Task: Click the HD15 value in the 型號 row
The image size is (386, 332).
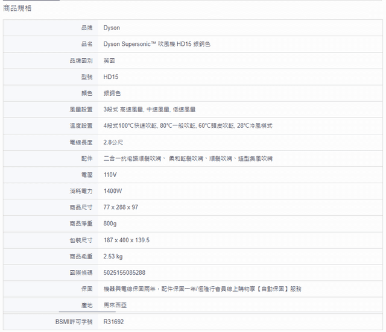Action: [110, 77]
